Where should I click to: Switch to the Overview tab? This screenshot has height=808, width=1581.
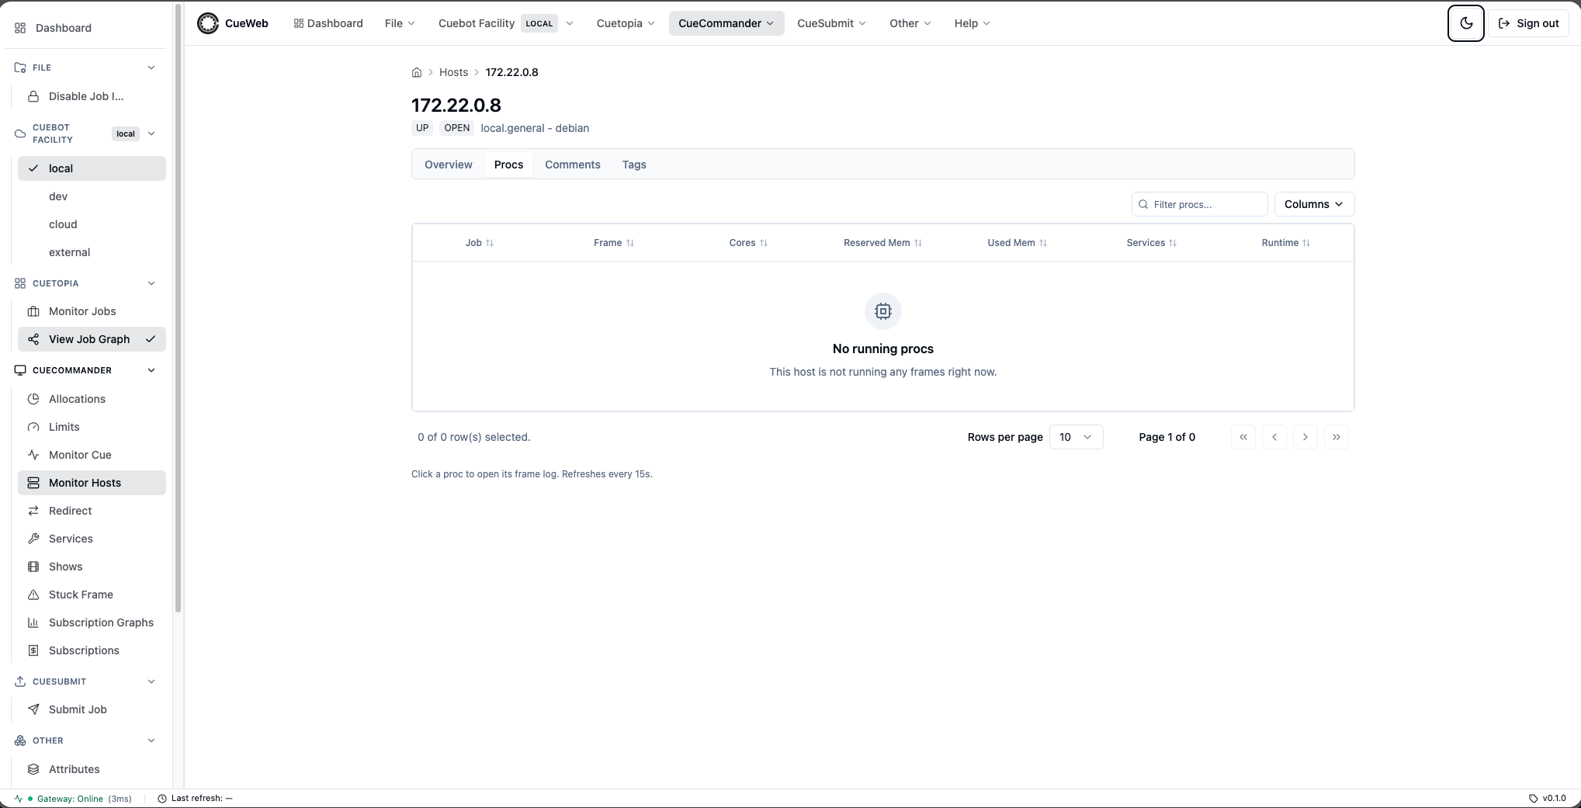point(448,165)
